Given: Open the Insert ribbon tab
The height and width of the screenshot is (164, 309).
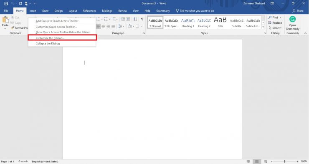Looking at the screenshot, I should pyautogui.click(x=33, y=11).
